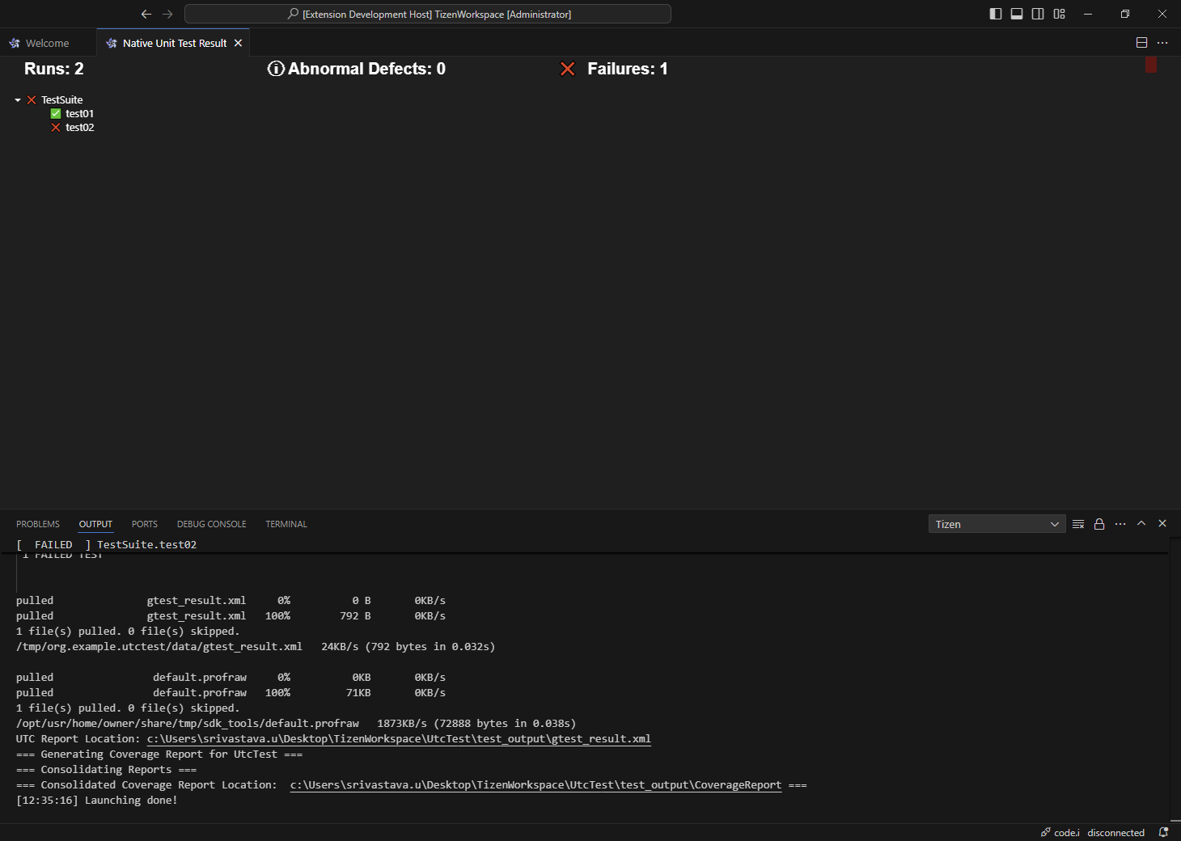
Task: Open the Customize Layout control
Action: (x=1059, y=14)
